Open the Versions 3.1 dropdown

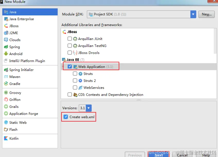[x=89, y=108]
